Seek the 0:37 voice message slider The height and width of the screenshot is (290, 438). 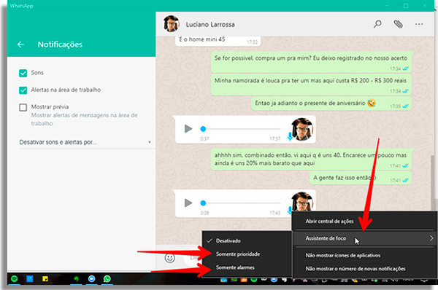(x=240, y=129)
